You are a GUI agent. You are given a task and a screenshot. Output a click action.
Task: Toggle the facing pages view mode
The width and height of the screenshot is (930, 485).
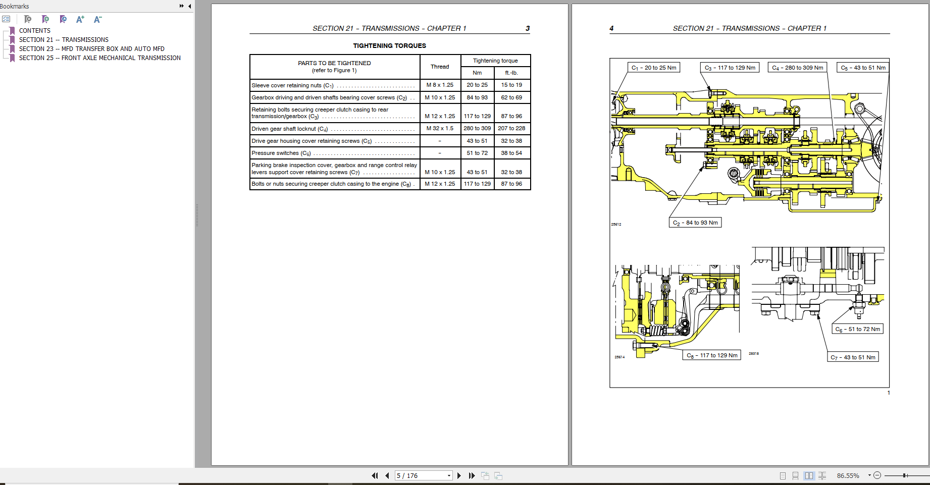point(809,475)
